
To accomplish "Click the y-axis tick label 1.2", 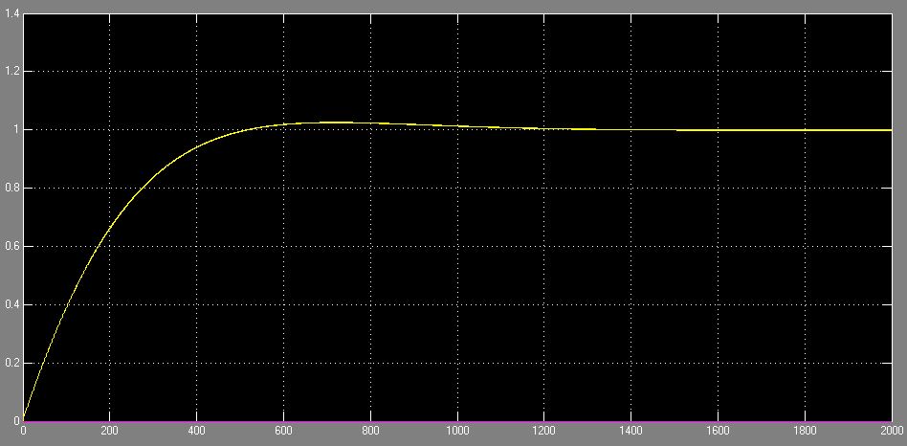I will coord(11,72).
